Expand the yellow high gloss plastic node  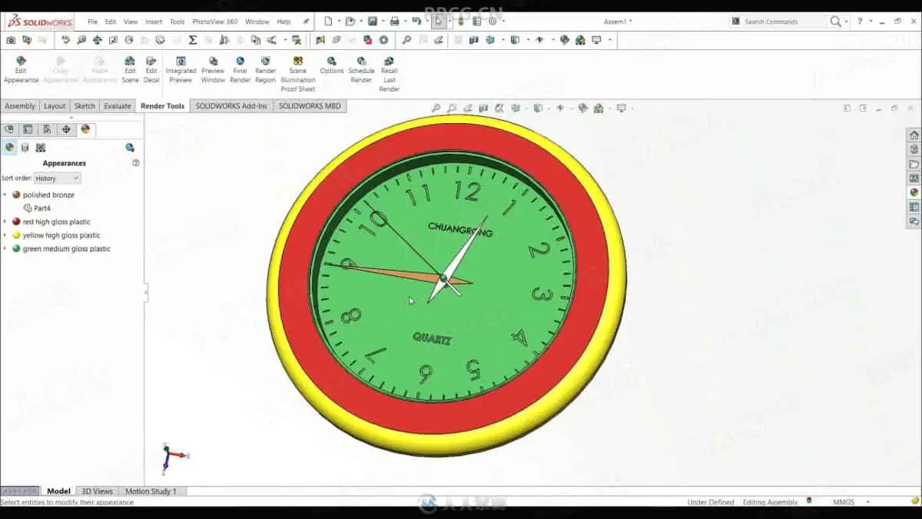point(5,235)
